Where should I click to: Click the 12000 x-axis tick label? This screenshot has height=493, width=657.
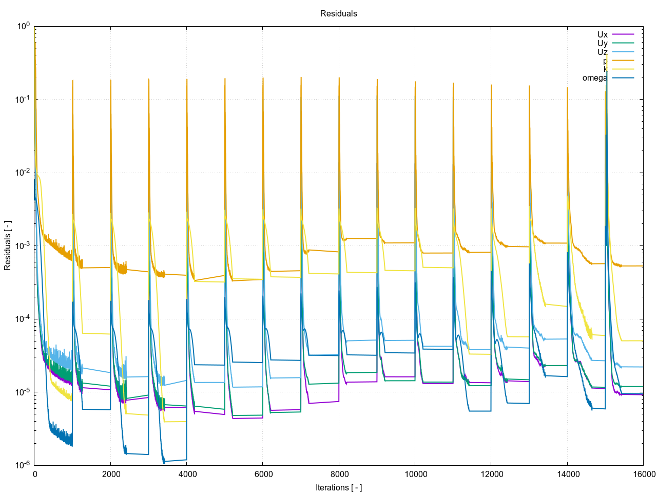[491, 474]
